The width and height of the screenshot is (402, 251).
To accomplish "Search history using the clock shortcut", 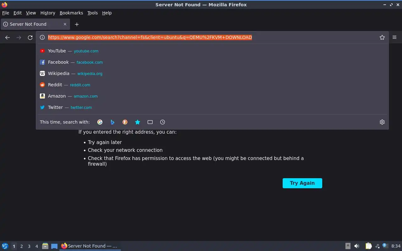I will [x=162, y=122].
